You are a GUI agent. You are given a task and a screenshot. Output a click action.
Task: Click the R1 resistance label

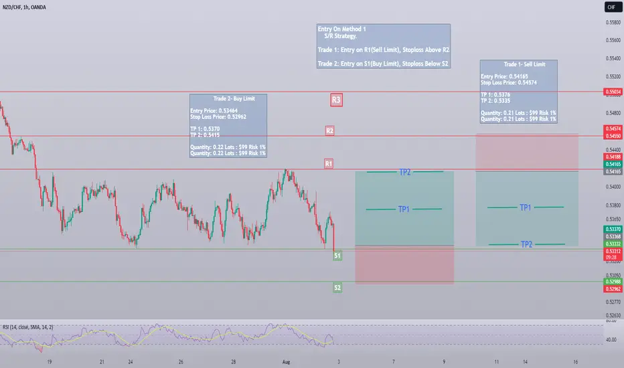[x=328, y=163]
